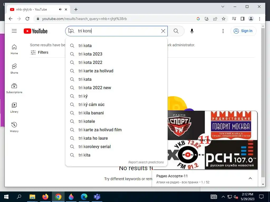
Task: Open Microsoft Teams from taskbar
Action: pos(97,197)
